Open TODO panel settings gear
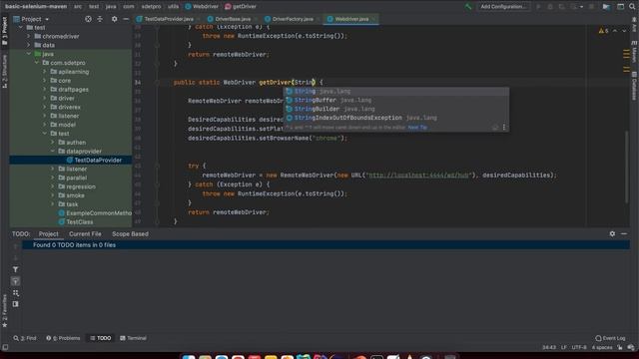Image resolution: width=639 pixels, height=359 pixels. coord(612,234)
